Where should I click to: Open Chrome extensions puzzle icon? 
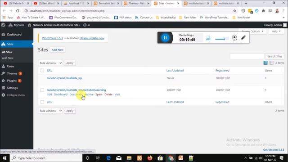(263, 11)
